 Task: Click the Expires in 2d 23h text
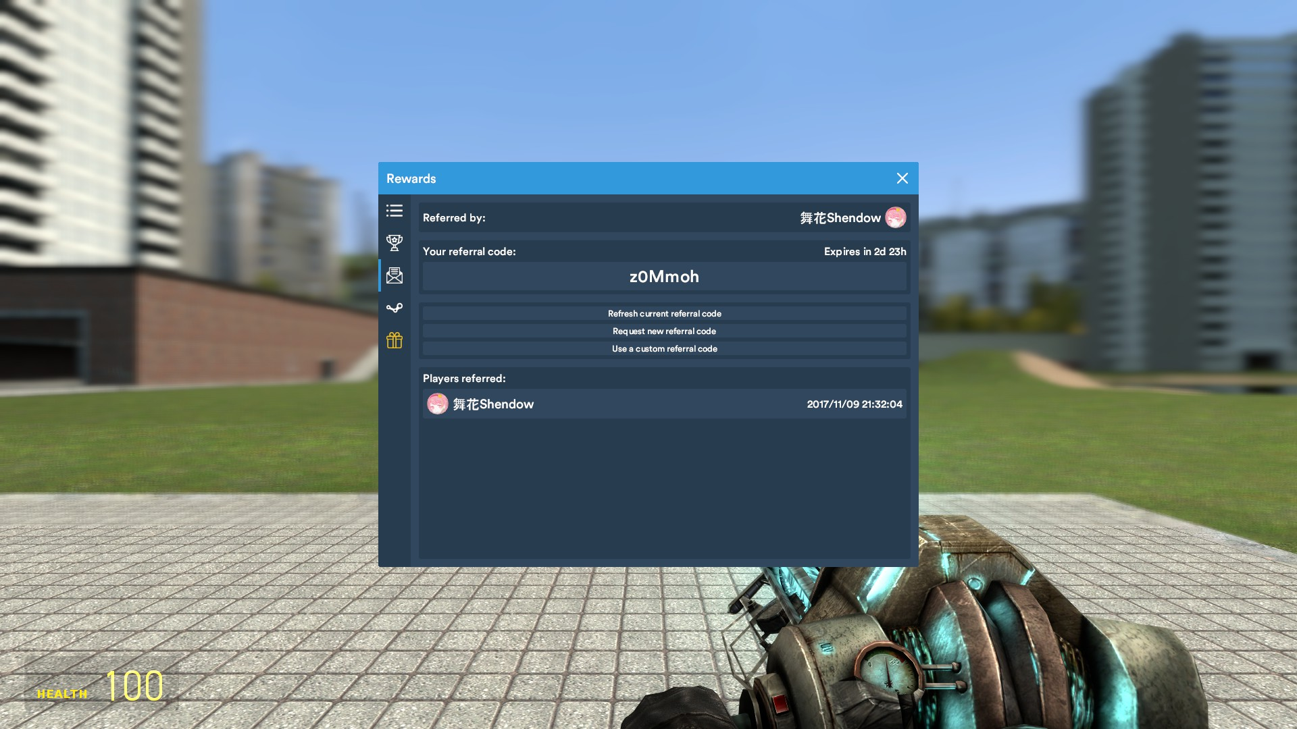point(865,251)
